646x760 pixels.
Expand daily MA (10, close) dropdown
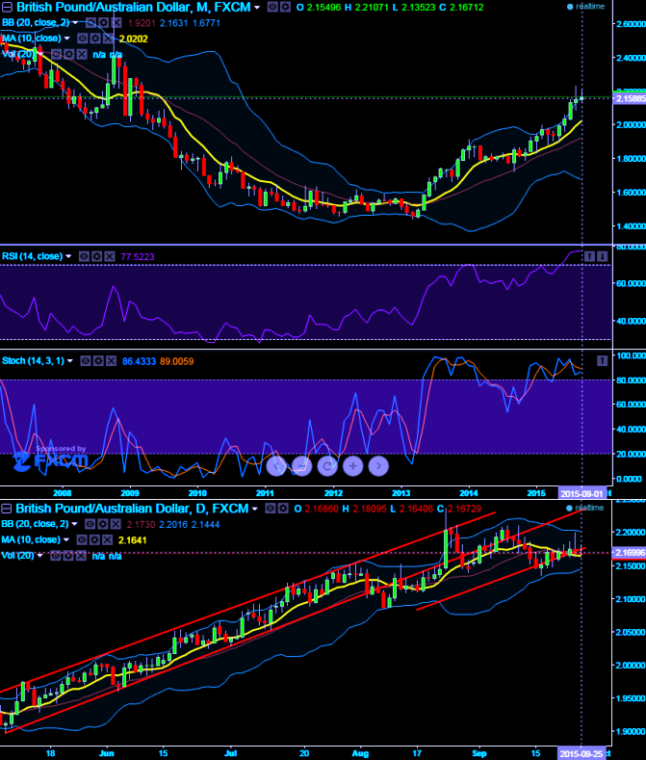[x=65, y=540]
